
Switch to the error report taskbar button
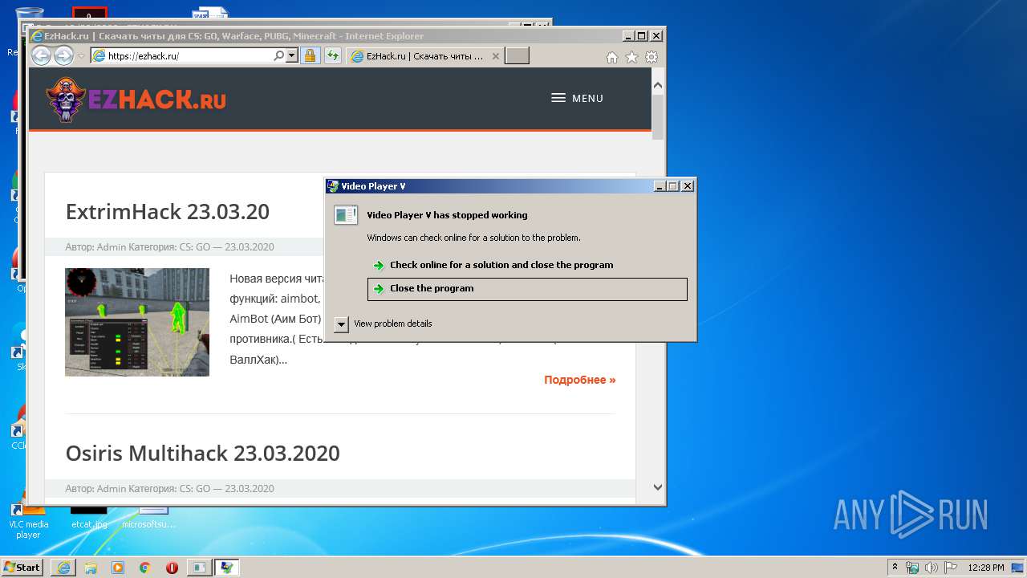226,568
